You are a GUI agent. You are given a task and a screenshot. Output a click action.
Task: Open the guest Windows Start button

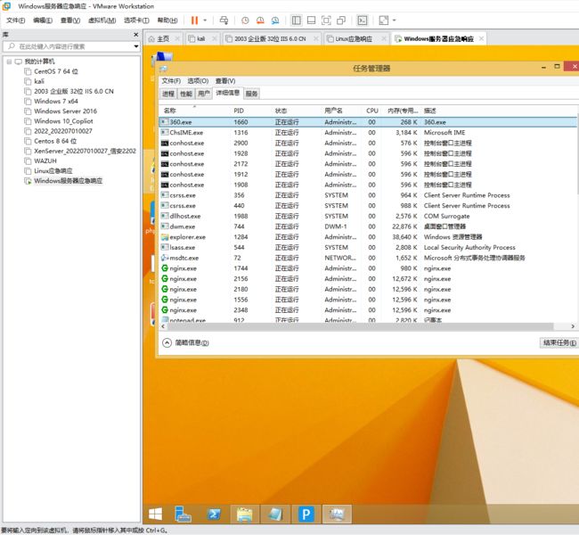tap(156, 514)
